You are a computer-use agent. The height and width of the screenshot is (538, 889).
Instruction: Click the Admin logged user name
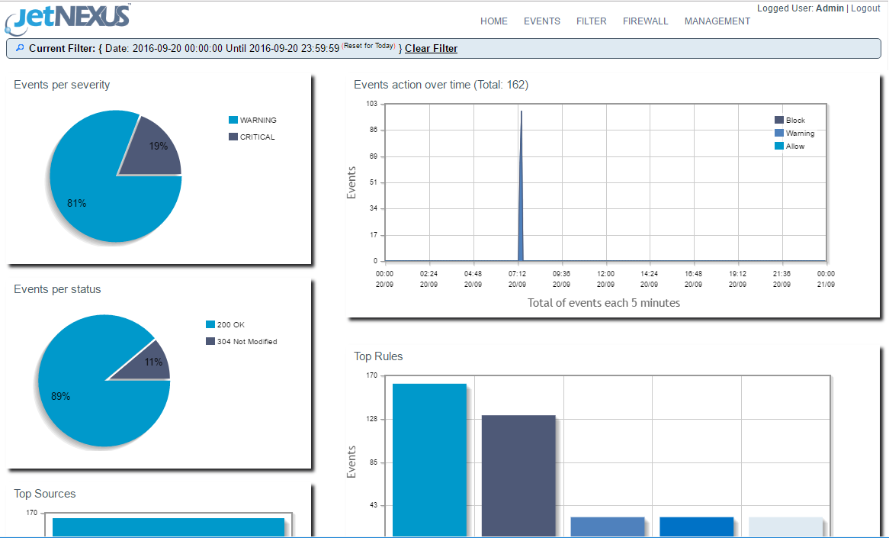pyautogui.click(x=830, y=8)
